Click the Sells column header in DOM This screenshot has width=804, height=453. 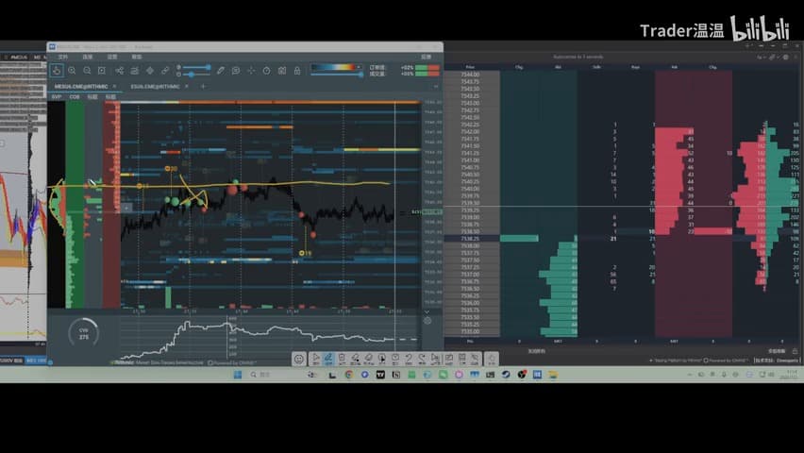click(x=596, y=67)
